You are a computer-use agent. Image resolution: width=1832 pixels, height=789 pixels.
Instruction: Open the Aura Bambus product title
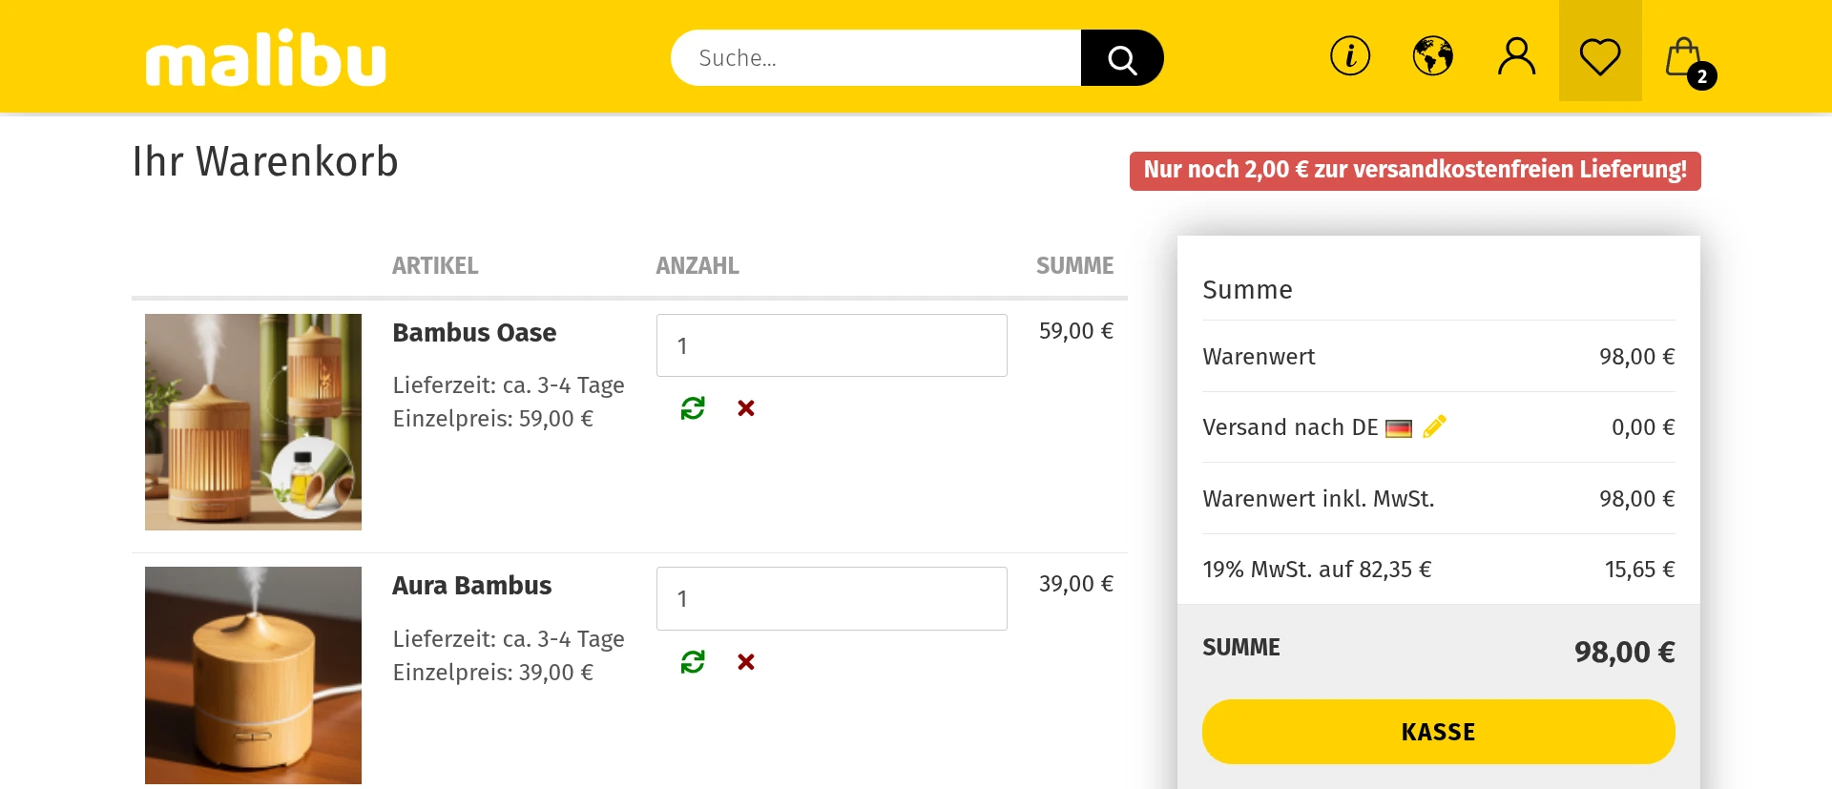[472, 586]
